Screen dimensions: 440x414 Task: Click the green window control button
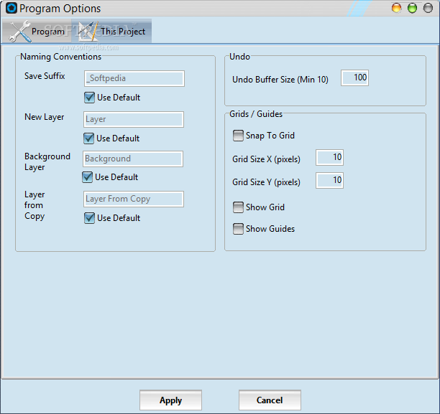pos(412,8)
